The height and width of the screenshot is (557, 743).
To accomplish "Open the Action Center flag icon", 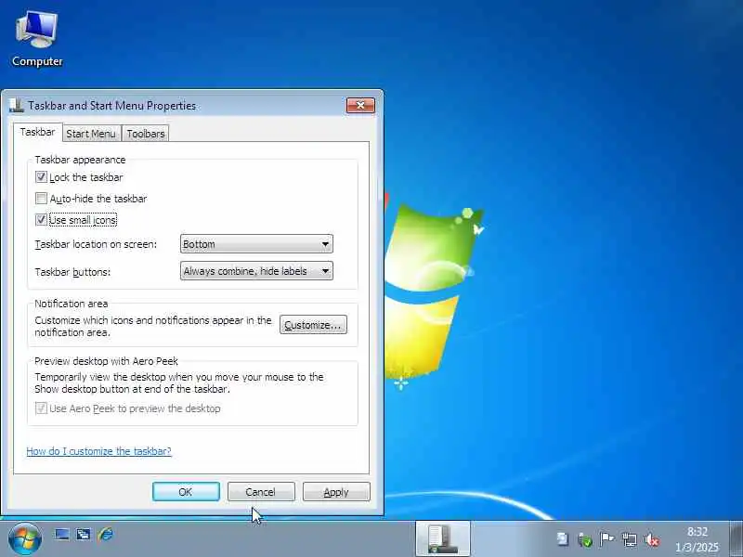I will point(606,539).
